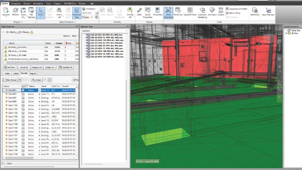302x170 pixels.
Task: Click the Add Test button
Action: [x=9, y=67]
